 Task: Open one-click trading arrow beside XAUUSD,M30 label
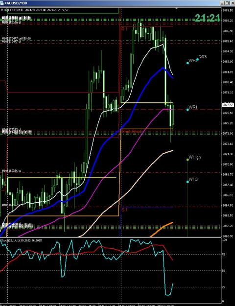2,10
